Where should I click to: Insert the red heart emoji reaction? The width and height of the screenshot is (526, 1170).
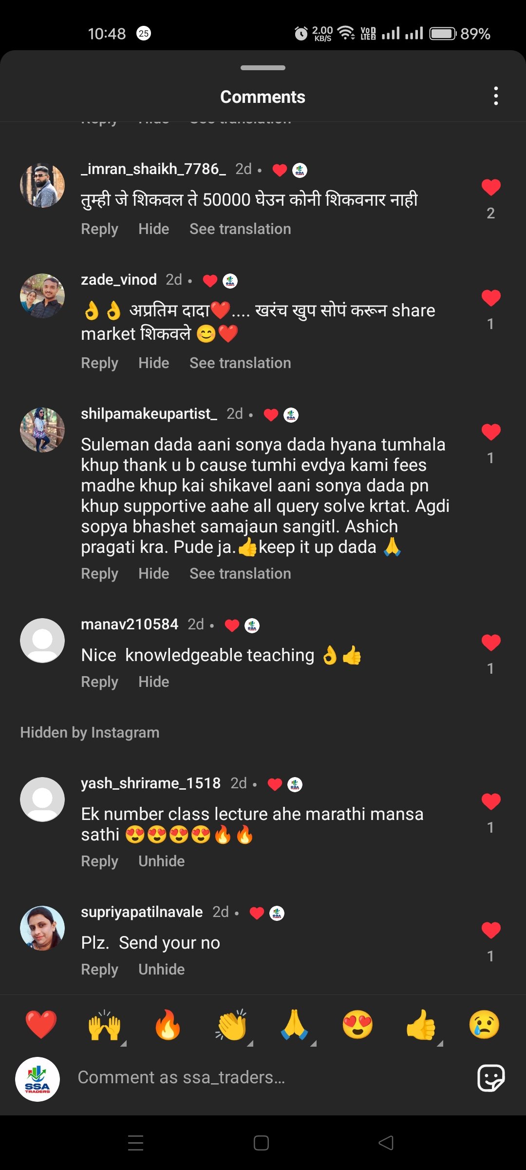(41, 1024)
